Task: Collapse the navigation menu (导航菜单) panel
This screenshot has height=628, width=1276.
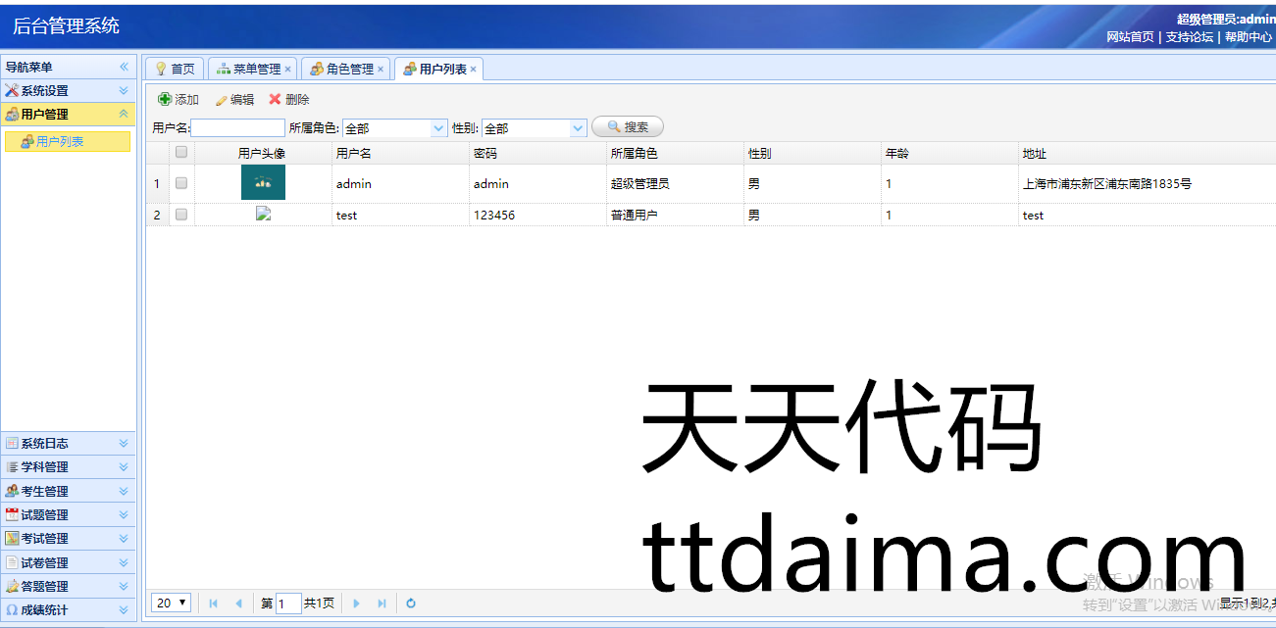Action: tap(124, 68)
